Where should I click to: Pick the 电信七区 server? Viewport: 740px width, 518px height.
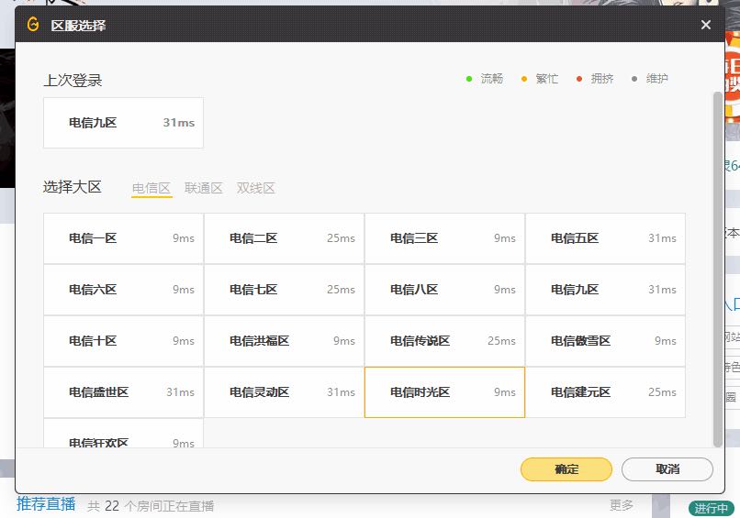[x=284, y=290]
